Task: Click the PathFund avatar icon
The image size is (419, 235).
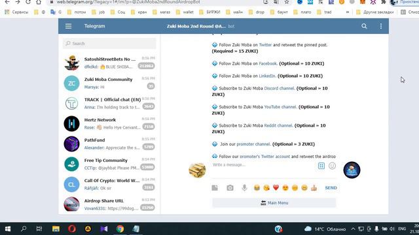Action: pyautogui.click(x=71, y=144)
